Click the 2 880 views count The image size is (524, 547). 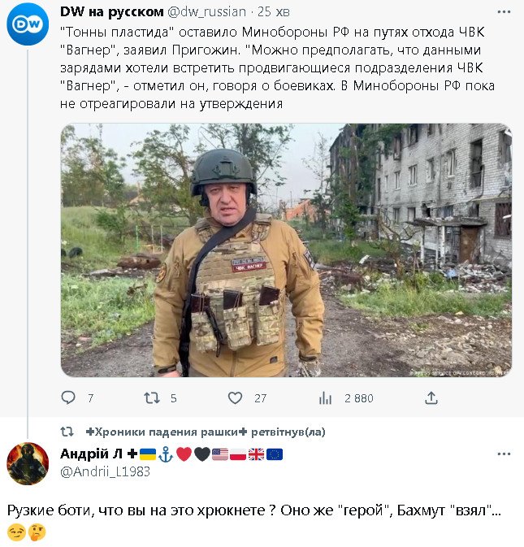(358, 398)
